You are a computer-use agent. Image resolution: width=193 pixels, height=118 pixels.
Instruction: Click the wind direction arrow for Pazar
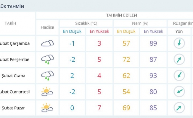[x=179, y=107]
